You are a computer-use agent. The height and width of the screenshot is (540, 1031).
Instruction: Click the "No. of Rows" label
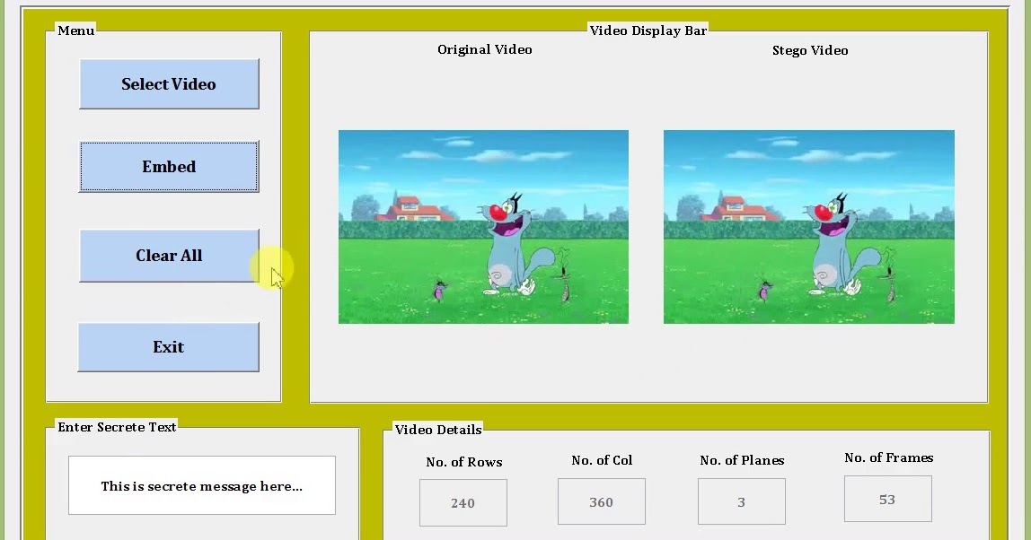pyautogui.click(x=464, y=462)
